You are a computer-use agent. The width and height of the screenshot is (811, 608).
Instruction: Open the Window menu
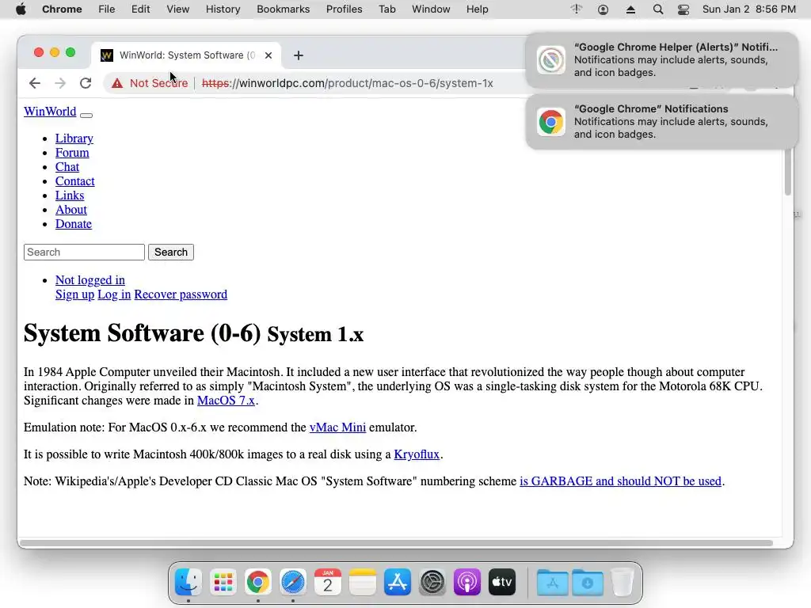(431, 9)
